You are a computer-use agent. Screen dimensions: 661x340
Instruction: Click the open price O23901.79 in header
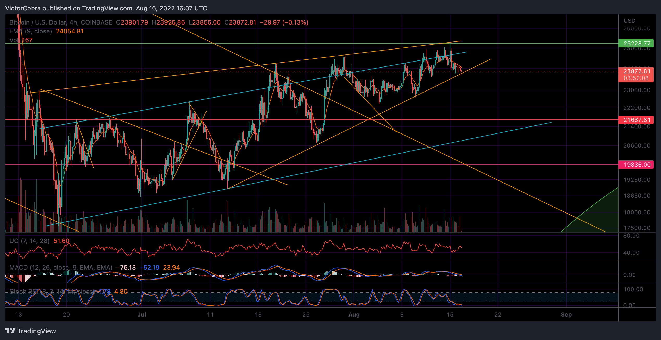132,22
